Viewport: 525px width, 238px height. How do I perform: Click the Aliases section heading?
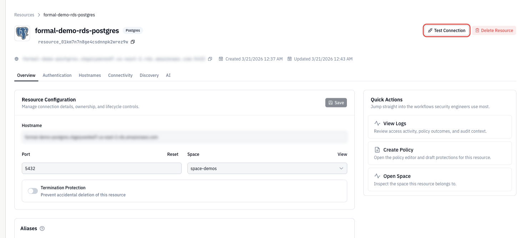click(x=29, y=228)
